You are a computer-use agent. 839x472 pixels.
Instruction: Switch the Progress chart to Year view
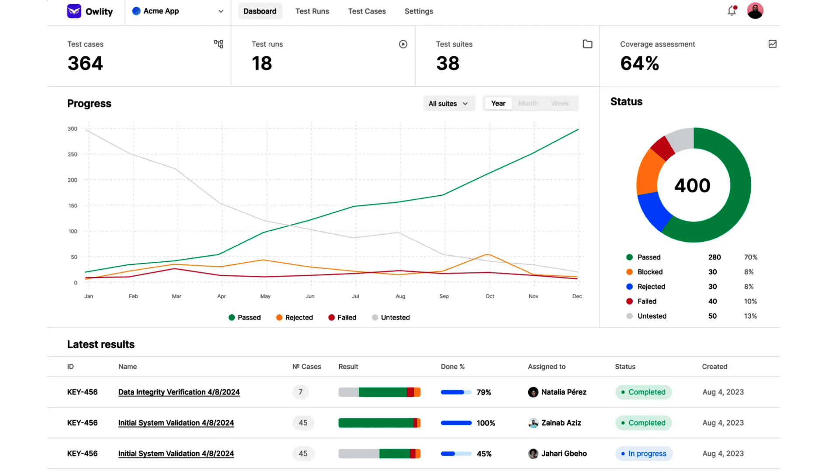(x=498, y=104)
